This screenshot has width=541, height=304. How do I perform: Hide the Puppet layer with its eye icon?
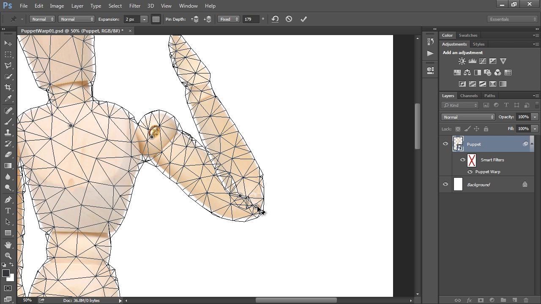click(x=445, y=144)
